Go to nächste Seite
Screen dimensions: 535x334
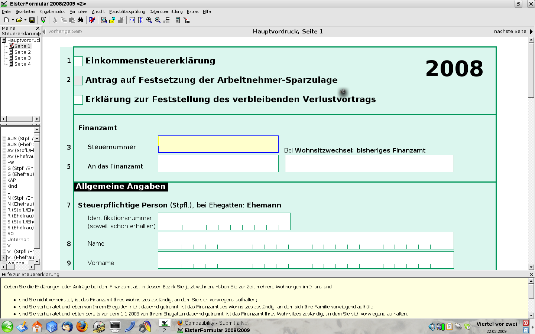510,31
